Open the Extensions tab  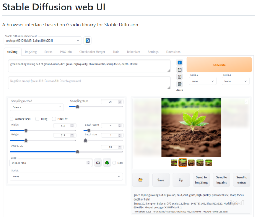[173, 52]
